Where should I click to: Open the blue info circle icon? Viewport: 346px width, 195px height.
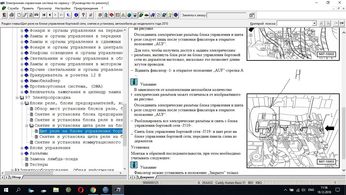tap(76, 15)
